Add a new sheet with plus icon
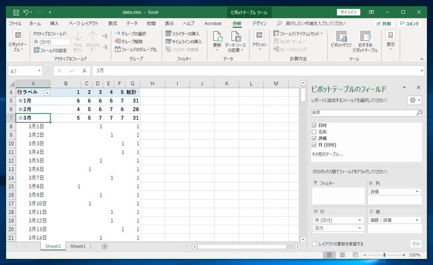This screenshot has width=433, height=265. (x=105, y=246)
